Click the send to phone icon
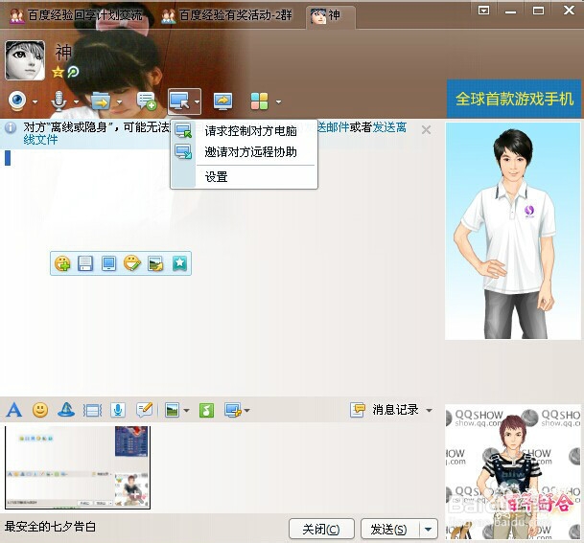 [x=108, y=263]
